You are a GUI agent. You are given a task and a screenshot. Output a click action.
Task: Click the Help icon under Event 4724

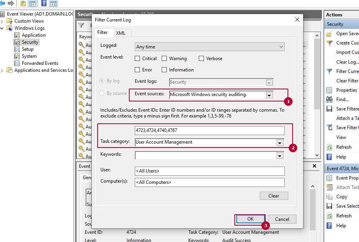[329, 226]
